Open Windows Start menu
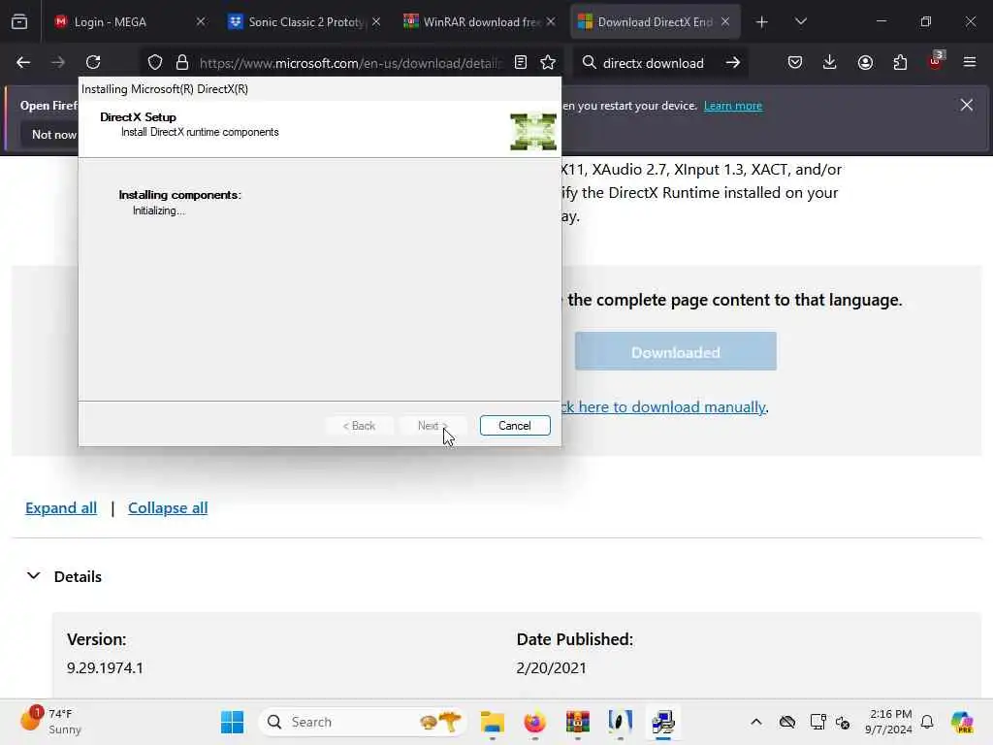Viewport: 993px width, 745px height. click(x=233, y=722)
